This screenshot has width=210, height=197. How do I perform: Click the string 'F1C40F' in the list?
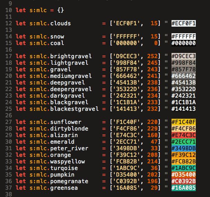click(x=126, y=122)
